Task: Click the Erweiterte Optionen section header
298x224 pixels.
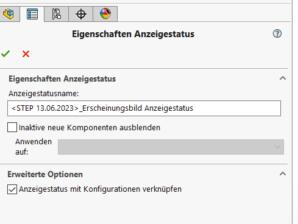Action: [45, 174]
